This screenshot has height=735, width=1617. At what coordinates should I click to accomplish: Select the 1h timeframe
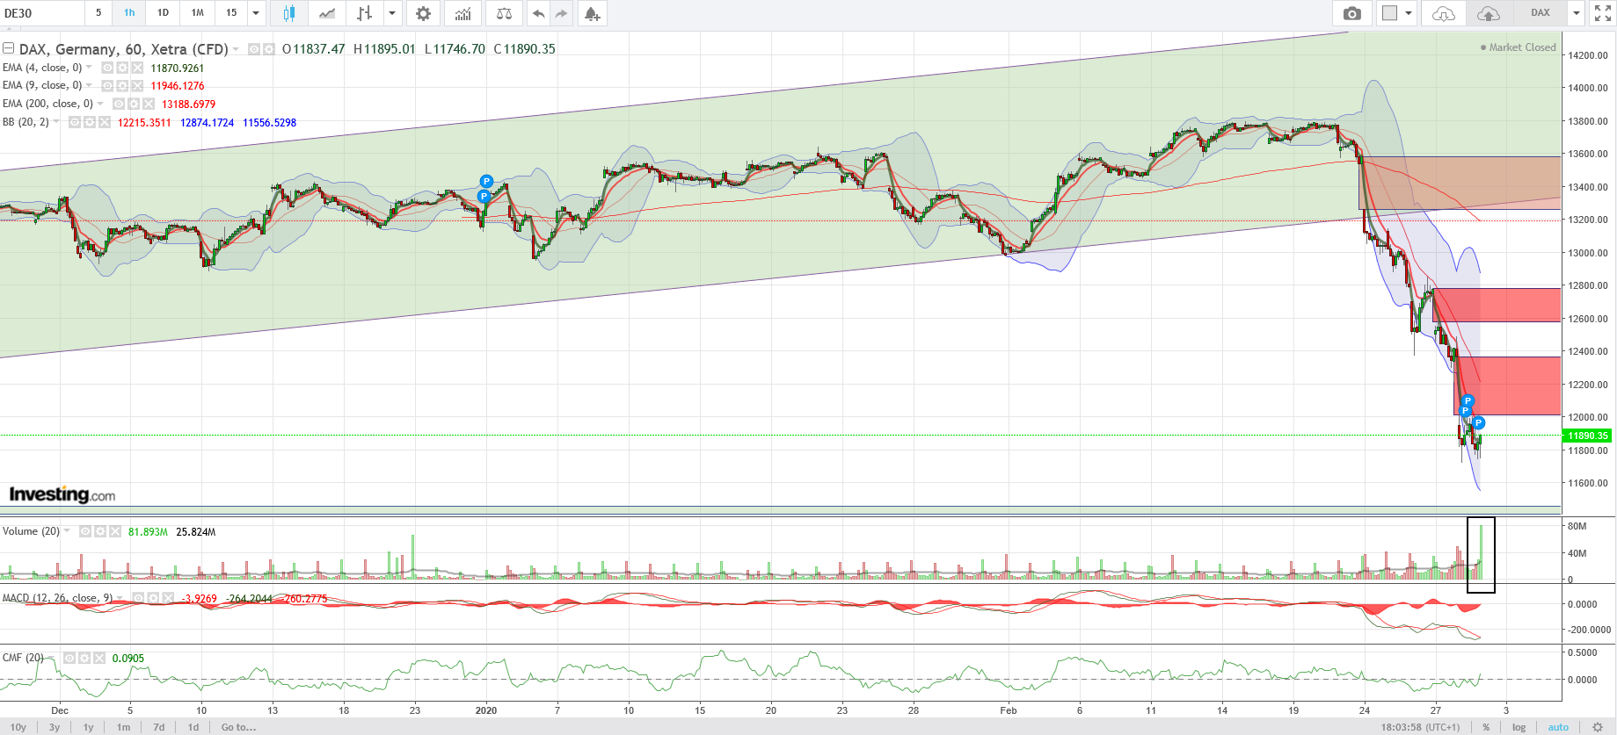pyautogui.click(x=129, y=13)
